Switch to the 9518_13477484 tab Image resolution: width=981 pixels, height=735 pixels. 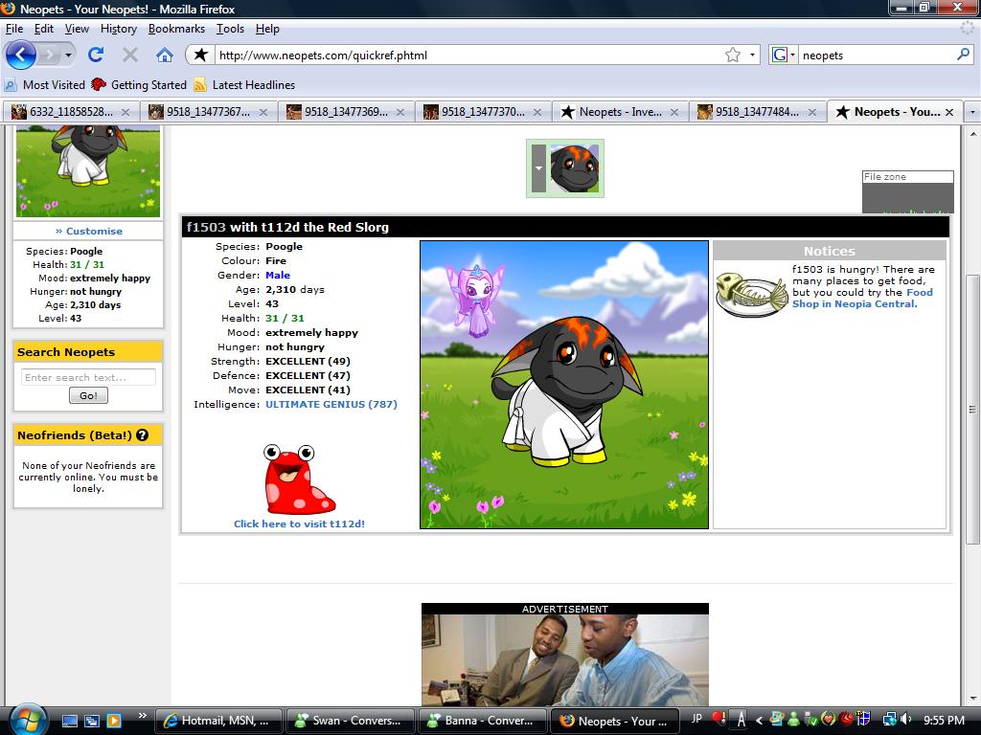point(757,112)
